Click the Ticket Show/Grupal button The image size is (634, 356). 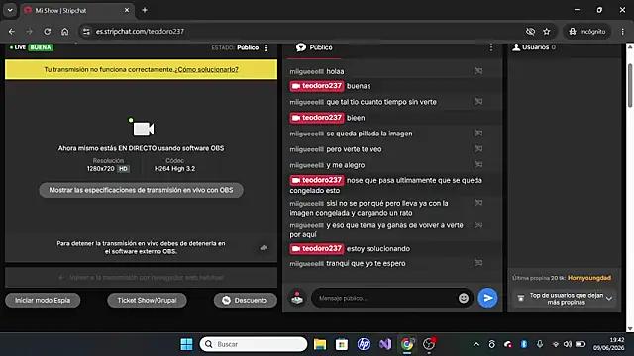[x=147, y=300]
